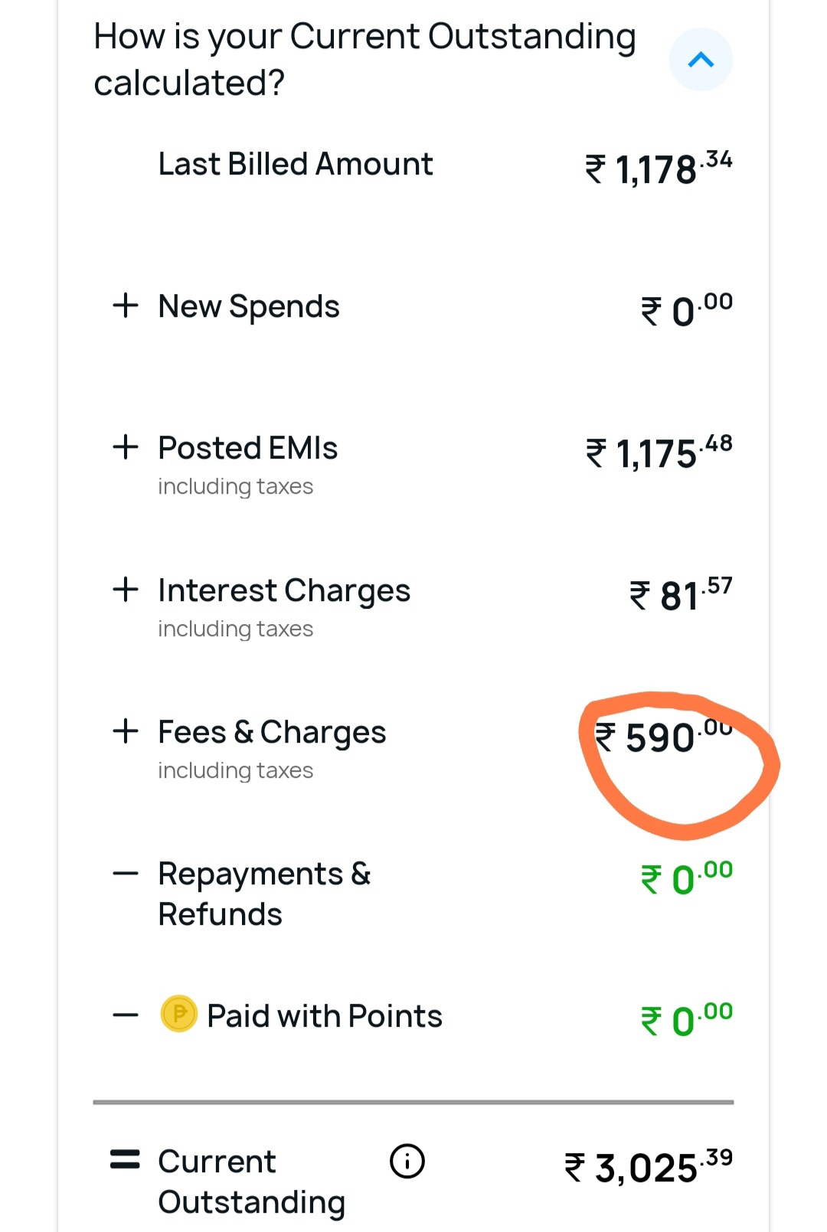The height and width of the screenshot is (1232, 827).
Task: Open the Posted EMIs entry
Action: [x=247, y=448]
